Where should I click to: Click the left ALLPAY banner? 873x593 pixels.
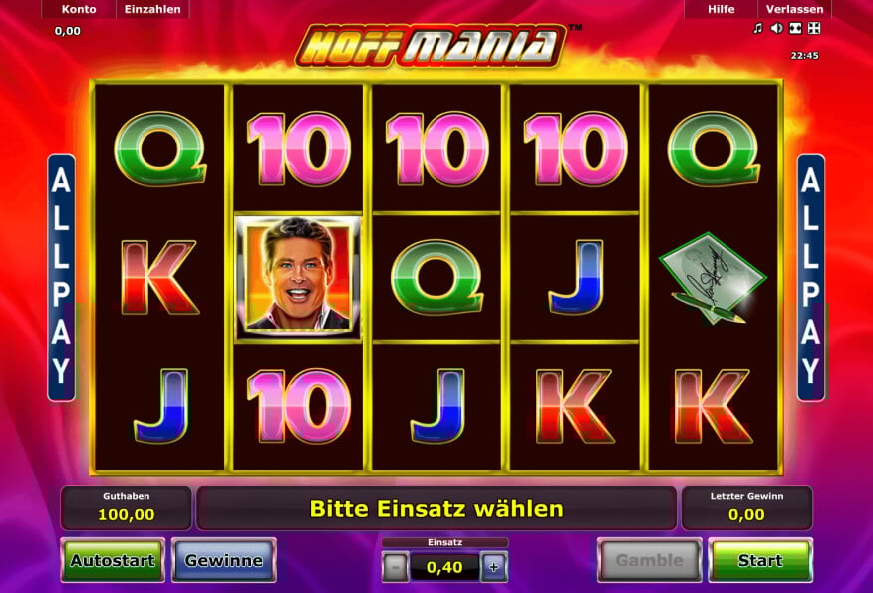(61, 277)
